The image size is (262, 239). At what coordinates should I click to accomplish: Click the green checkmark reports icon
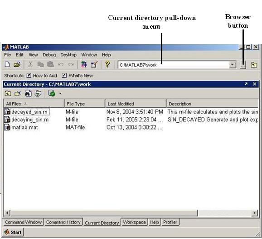pos(52,93)
